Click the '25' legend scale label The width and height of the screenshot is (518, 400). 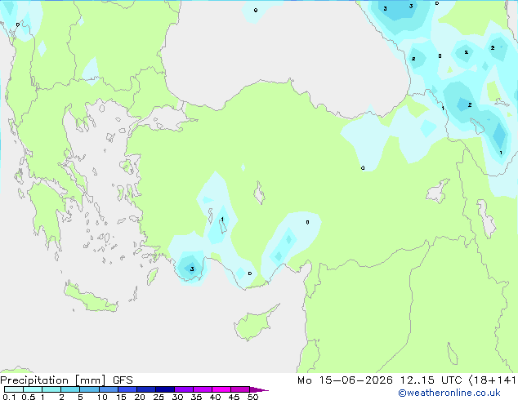click(159, 397)
